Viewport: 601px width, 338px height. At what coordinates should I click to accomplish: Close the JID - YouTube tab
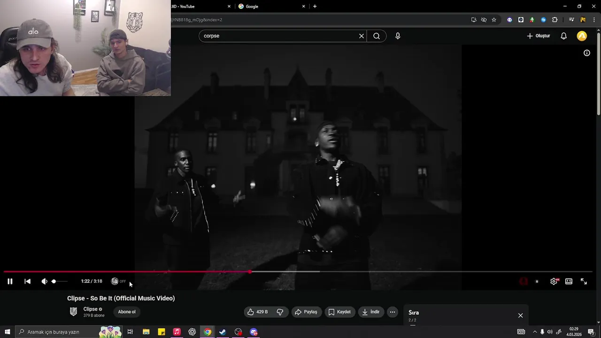tap(229, 7)
